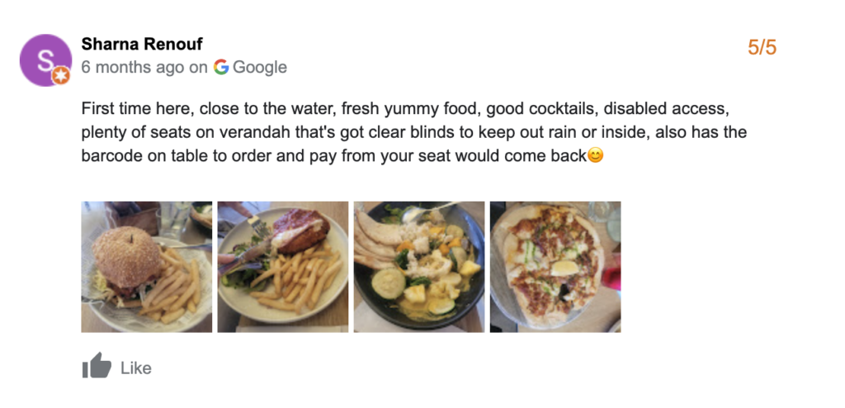Click the Google 'G' logo icon
Image resolution: width=845 pixels, height=408 pixels.
click(x=221, y=68)
